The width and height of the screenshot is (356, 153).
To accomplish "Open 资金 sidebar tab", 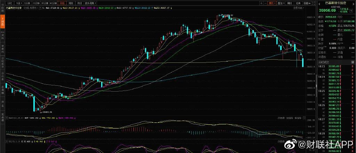I will click(x=2, y=103).
